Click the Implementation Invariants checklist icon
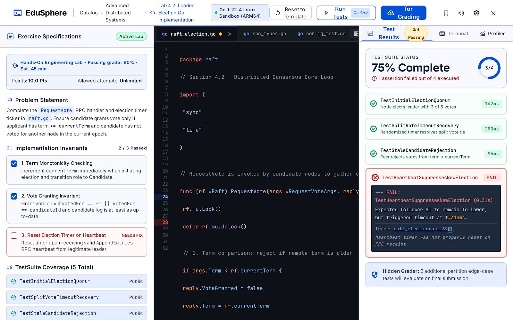513x320 pixels. coord(10,148)
